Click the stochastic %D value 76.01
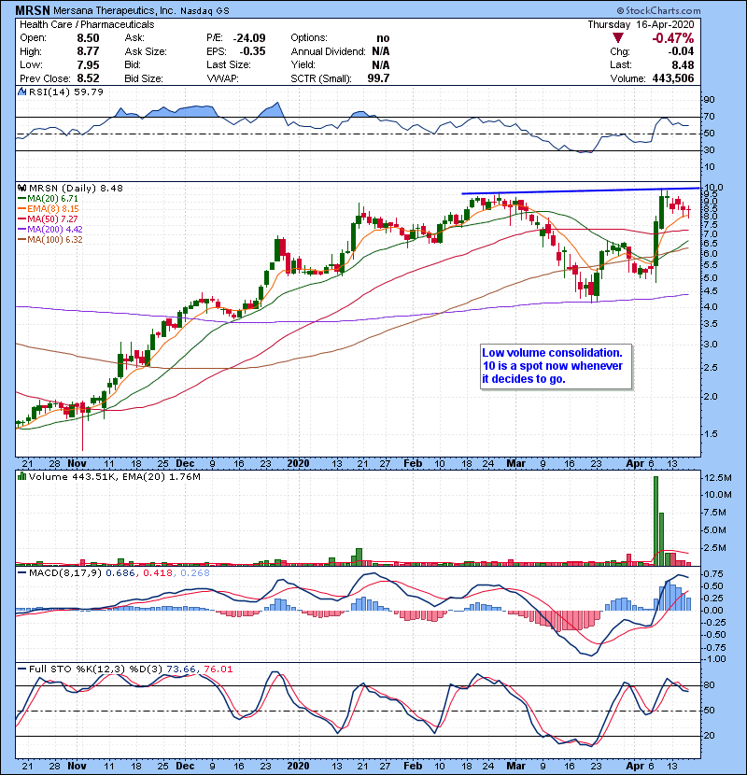 (218, 669)
